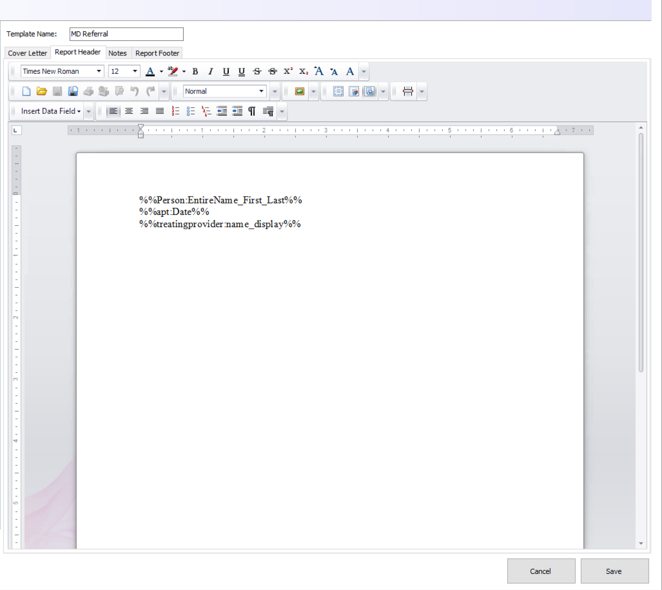Open the Insert Data Field dropdown
The width and height of the screenshot is (662, 590).
pyautogui.click(x=49, y=111)
